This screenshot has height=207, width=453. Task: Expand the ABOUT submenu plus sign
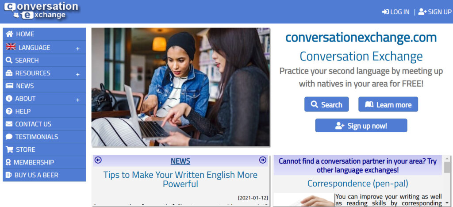click(x=78, y=100)
